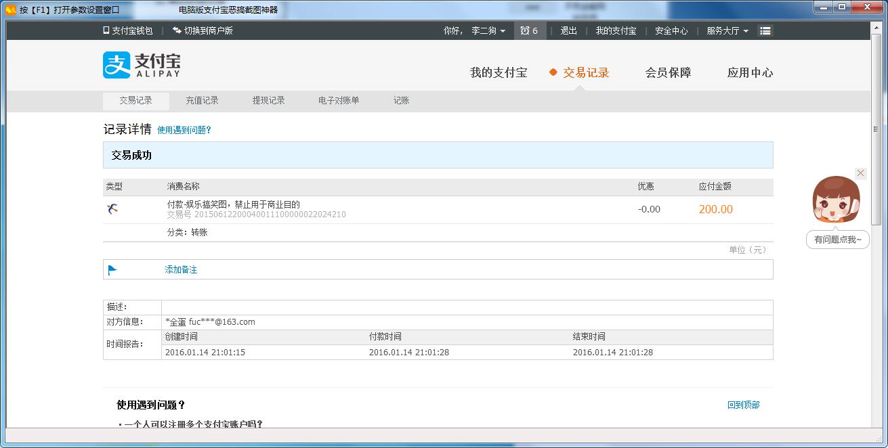The height and width of the screenshot is (448, 888).
Task: Click the Alipay logo
Action: pyautogui.click(x=142, y=65)
